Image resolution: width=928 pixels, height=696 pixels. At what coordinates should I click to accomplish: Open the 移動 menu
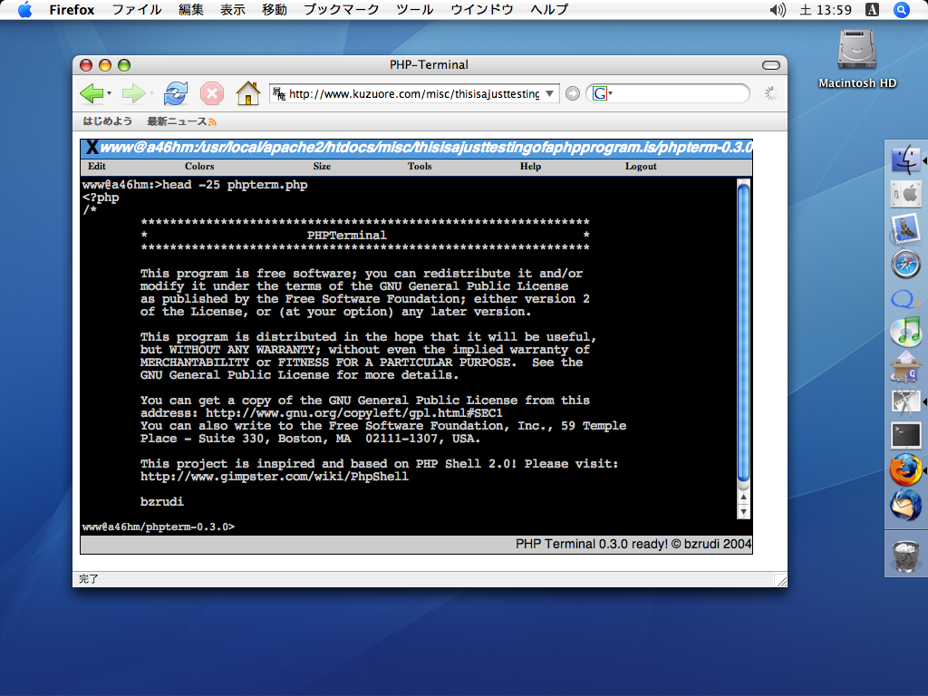pos(274,9)
